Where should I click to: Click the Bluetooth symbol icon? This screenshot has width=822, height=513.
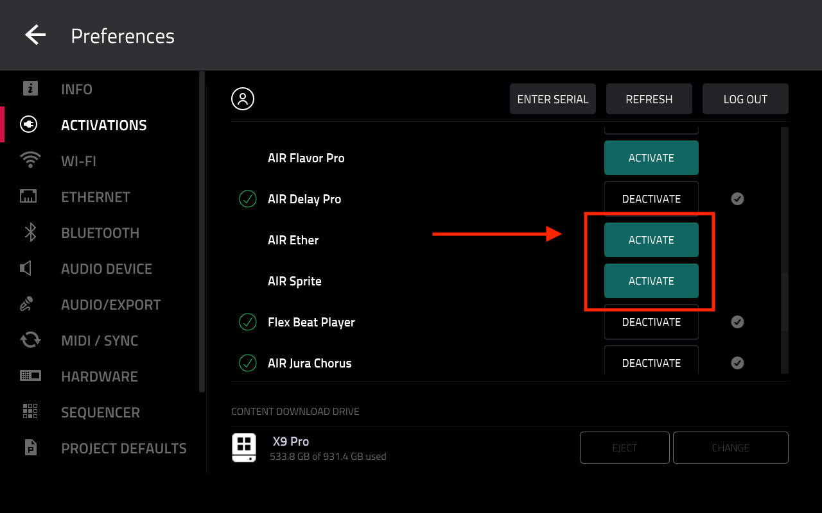coord(30,232)
